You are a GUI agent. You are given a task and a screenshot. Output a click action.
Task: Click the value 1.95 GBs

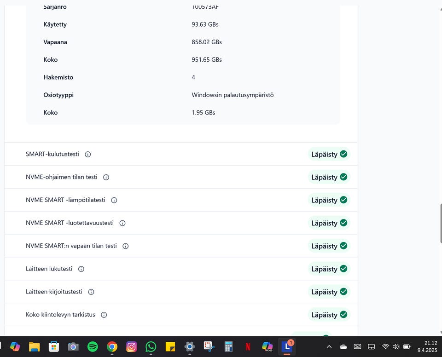click(x=203, y=113)
